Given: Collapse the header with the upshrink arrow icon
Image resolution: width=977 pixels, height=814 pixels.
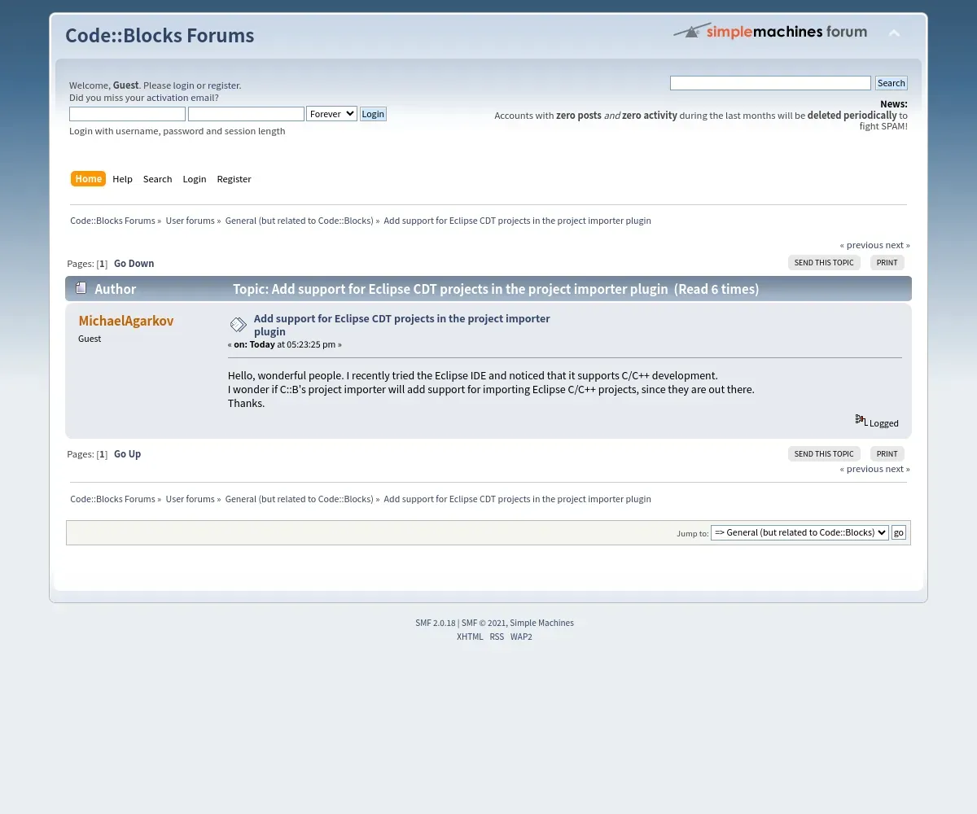Looking at the screenshot, I should click(894, 33).
